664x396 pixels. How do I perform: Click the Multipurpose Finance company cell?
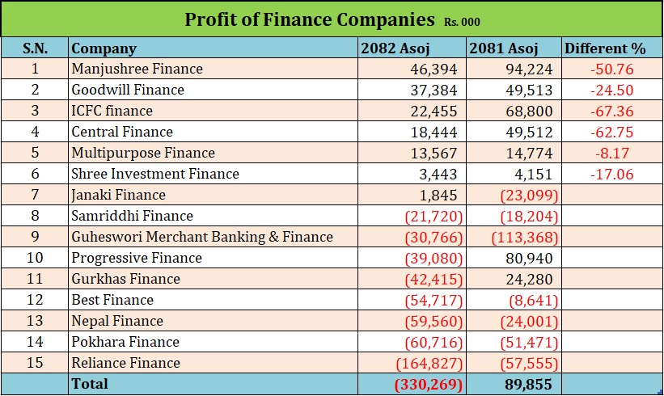143,153
